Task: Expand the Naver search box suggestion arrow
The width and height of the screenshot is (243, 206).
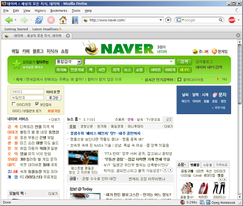Action: [171, 62]
